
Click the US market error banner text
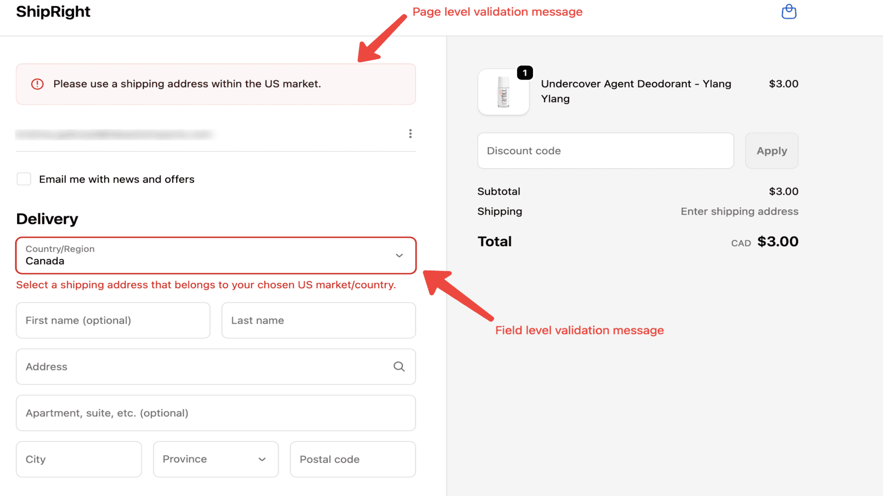[187, 84]
